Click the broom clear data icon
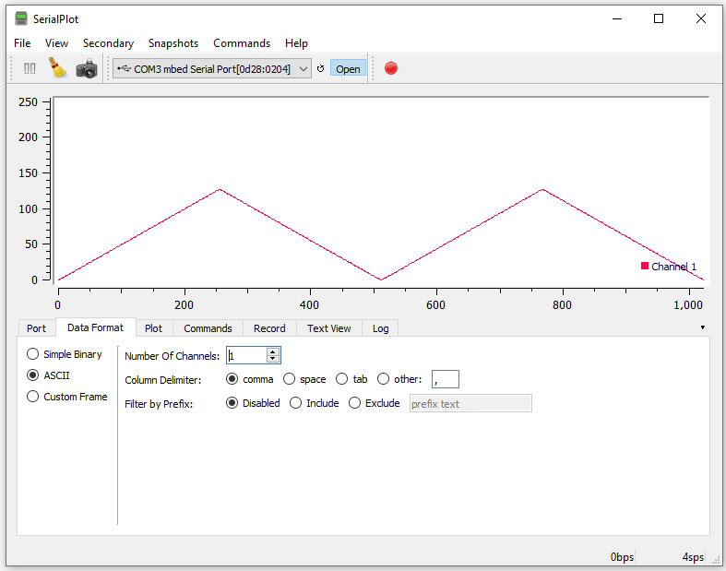Viewport: 726px width, 571px height. click(58, 68)
